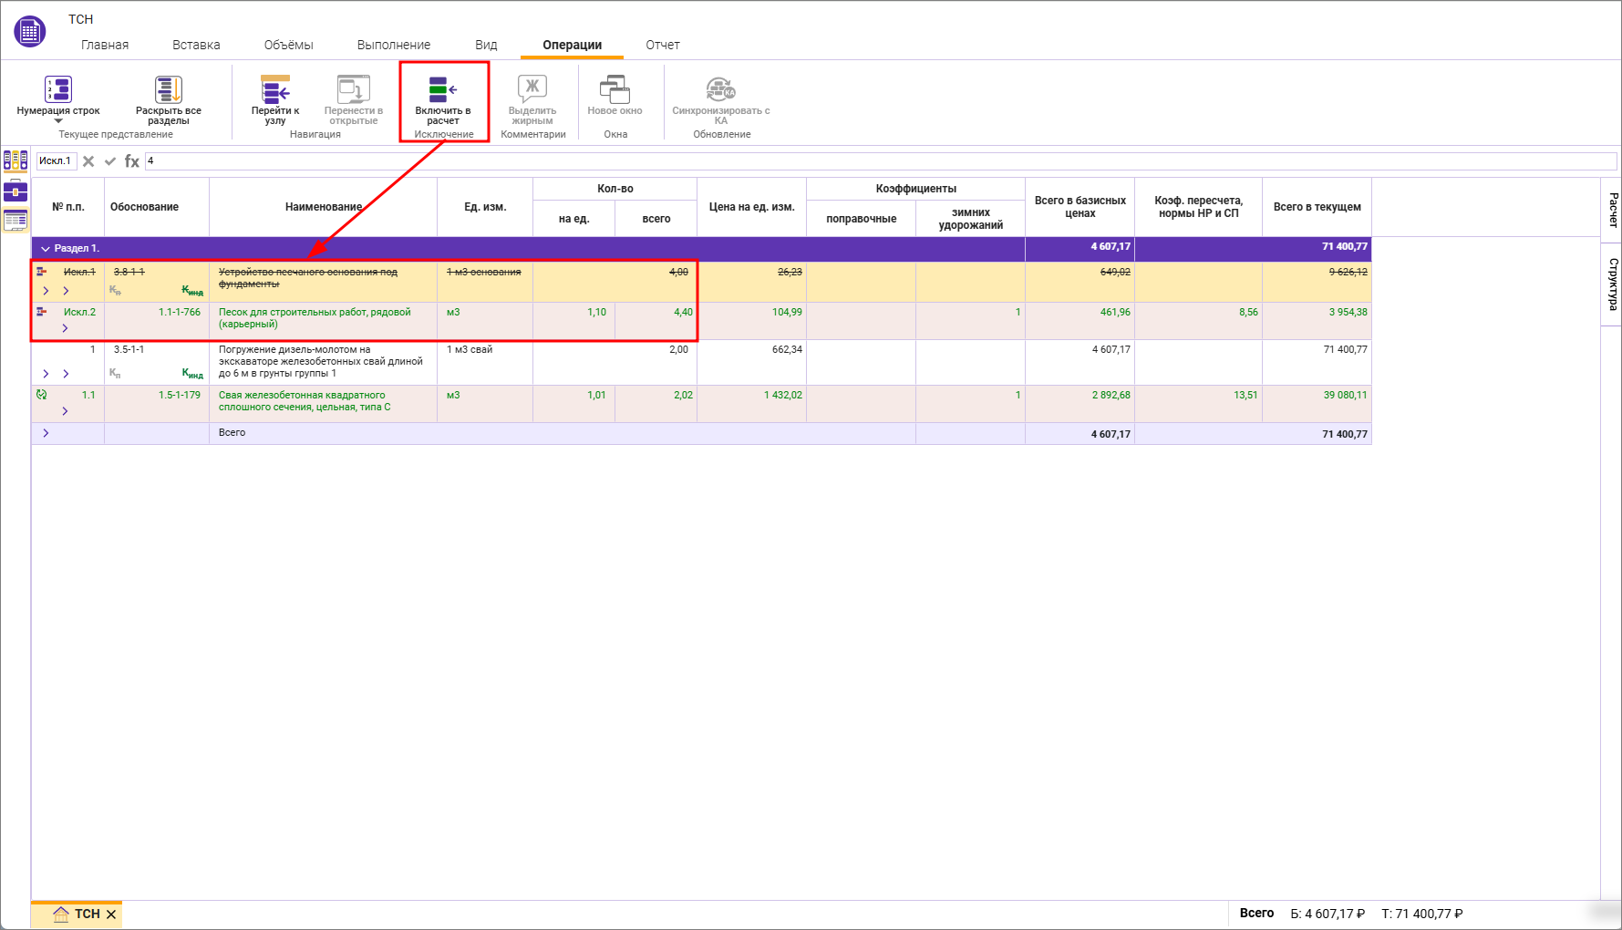Click Включить в расчет button
Image resolution: width=1622 pixels, height=930 pixels.
(443, 100)
